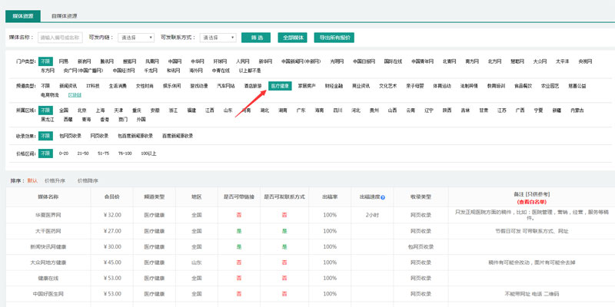Screen dimensions: 615x307
Task: Select the 包百度新闻源收录 filter option
Action: (135, 136)
